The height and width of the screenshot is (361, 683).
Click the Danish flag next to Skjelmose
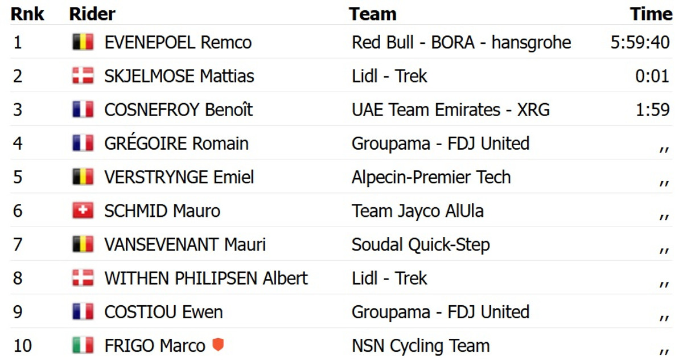(83, 76)
